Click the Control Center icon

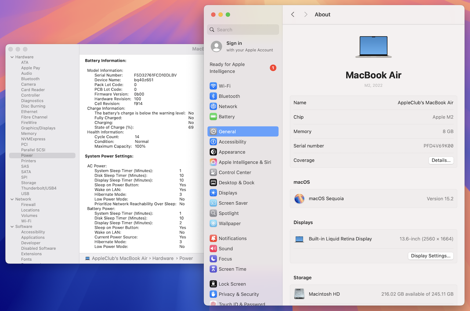[213, 173]
